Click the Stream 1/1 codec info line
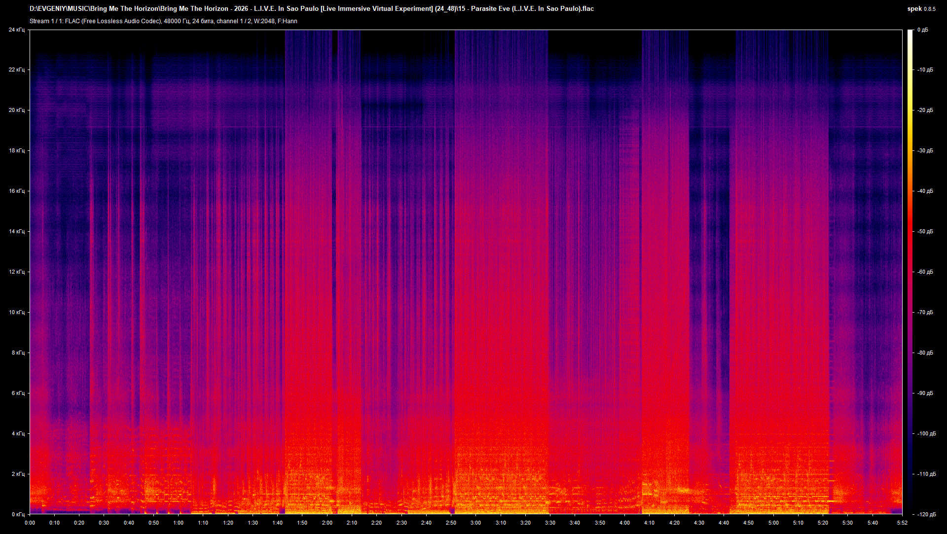This screenshot has width=947, height=534. point(163,21)
